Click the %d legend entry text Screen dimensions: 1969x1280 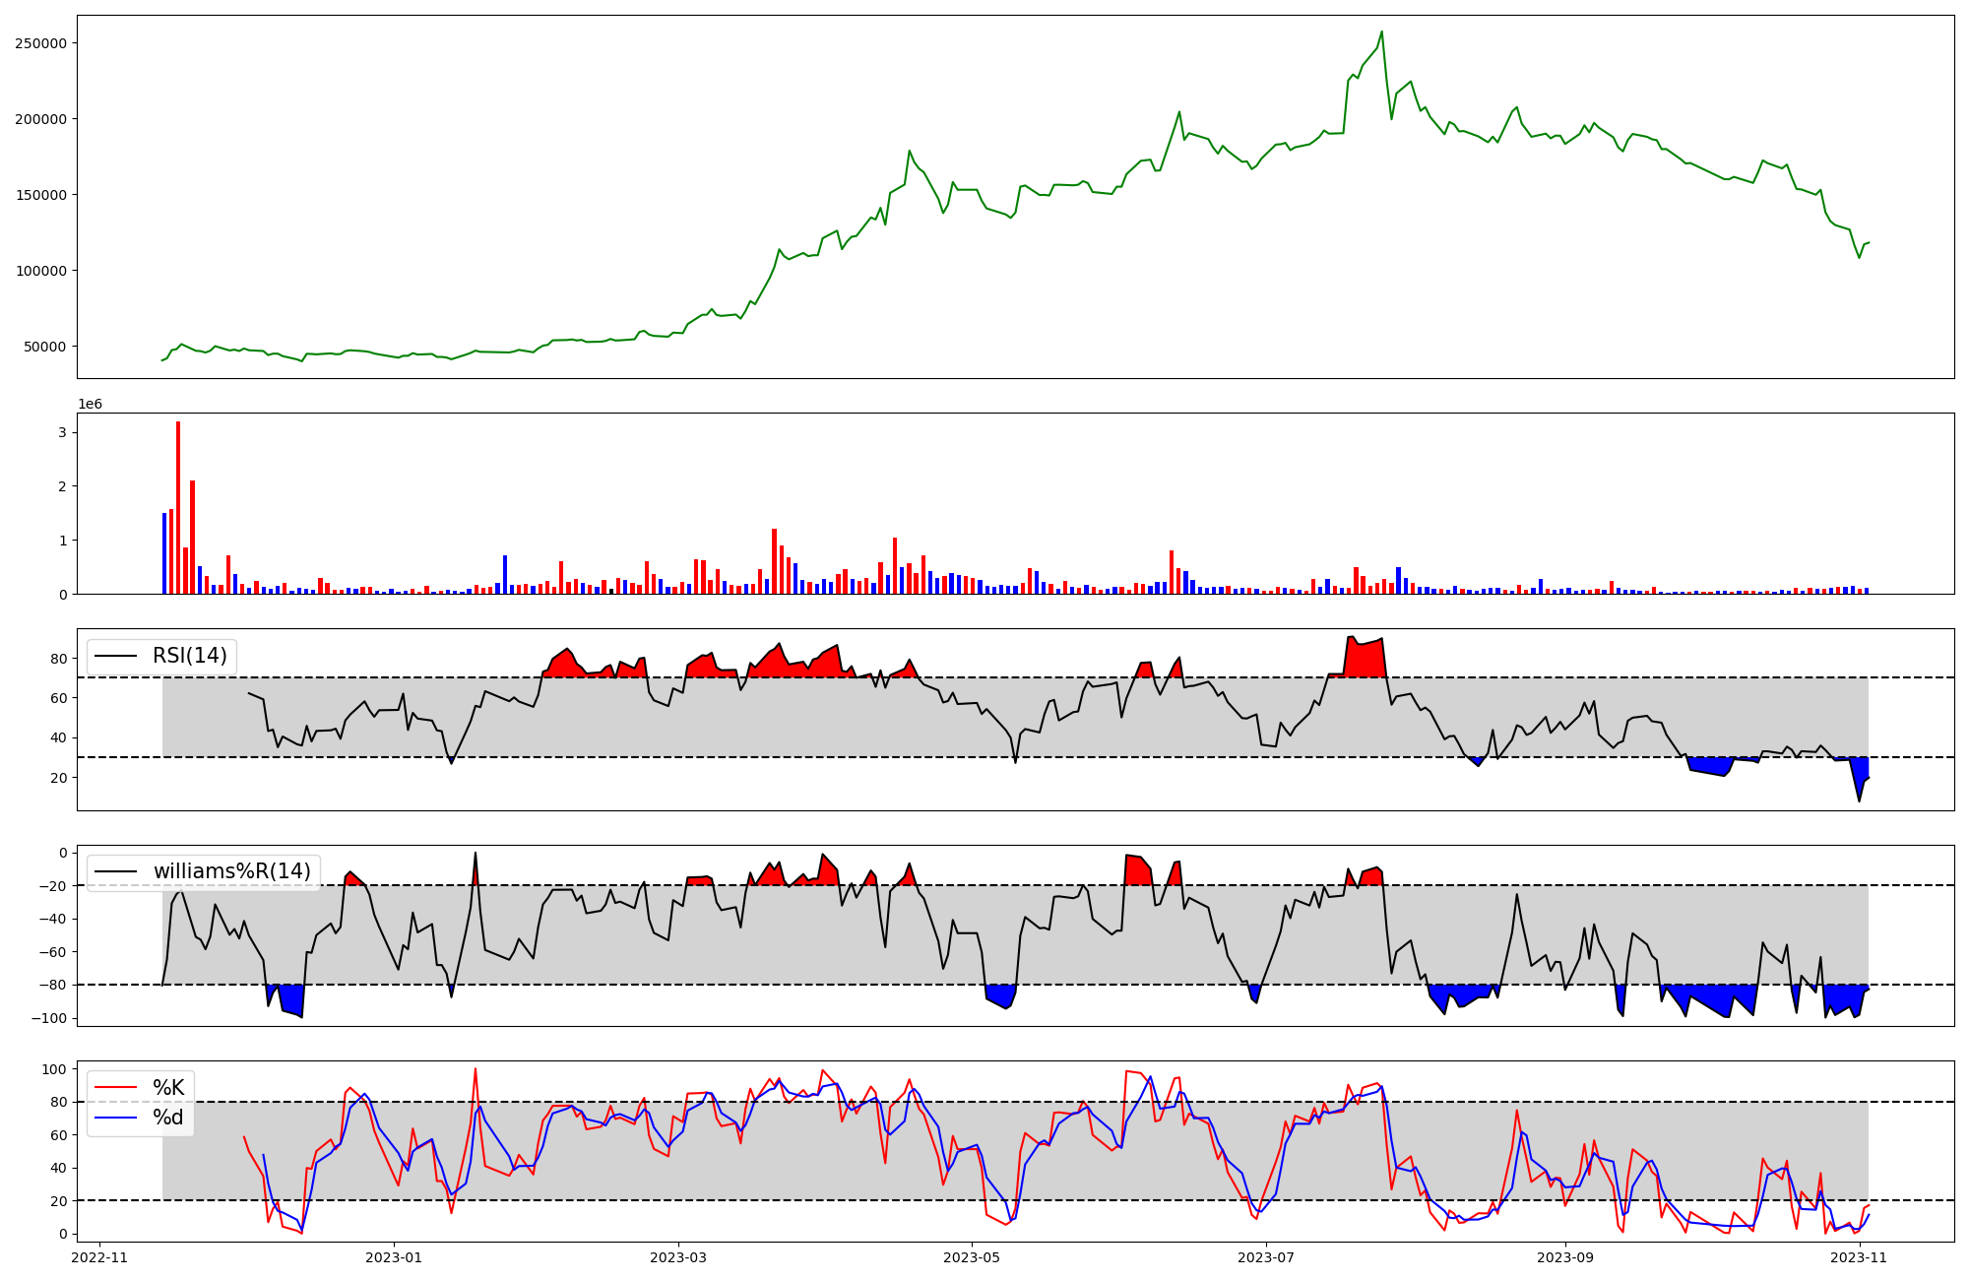coord(168,1118)
